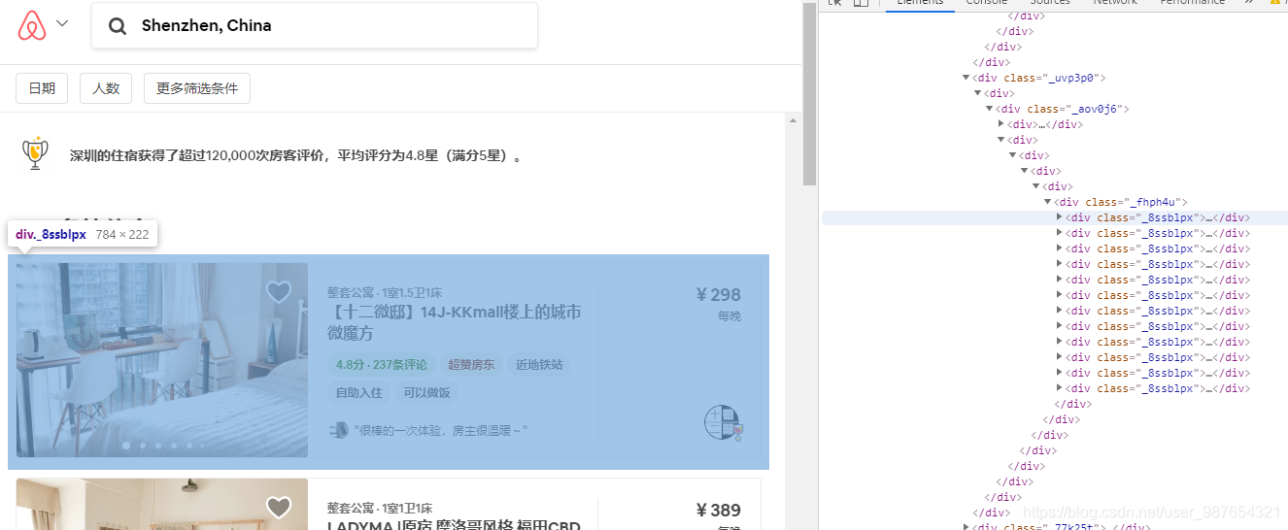The width and height of the screenshot is (1288, 530).
Task: Click the 深圳的住宿 review summary text
Action: point(295,156)
